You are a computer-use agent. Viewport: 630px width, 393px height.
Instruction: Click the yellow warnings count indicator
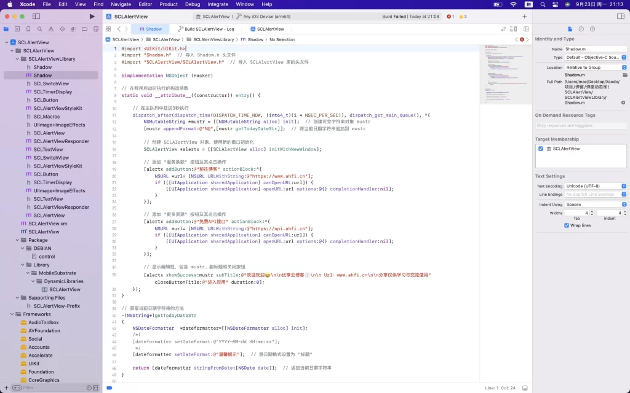coord(463,17)
